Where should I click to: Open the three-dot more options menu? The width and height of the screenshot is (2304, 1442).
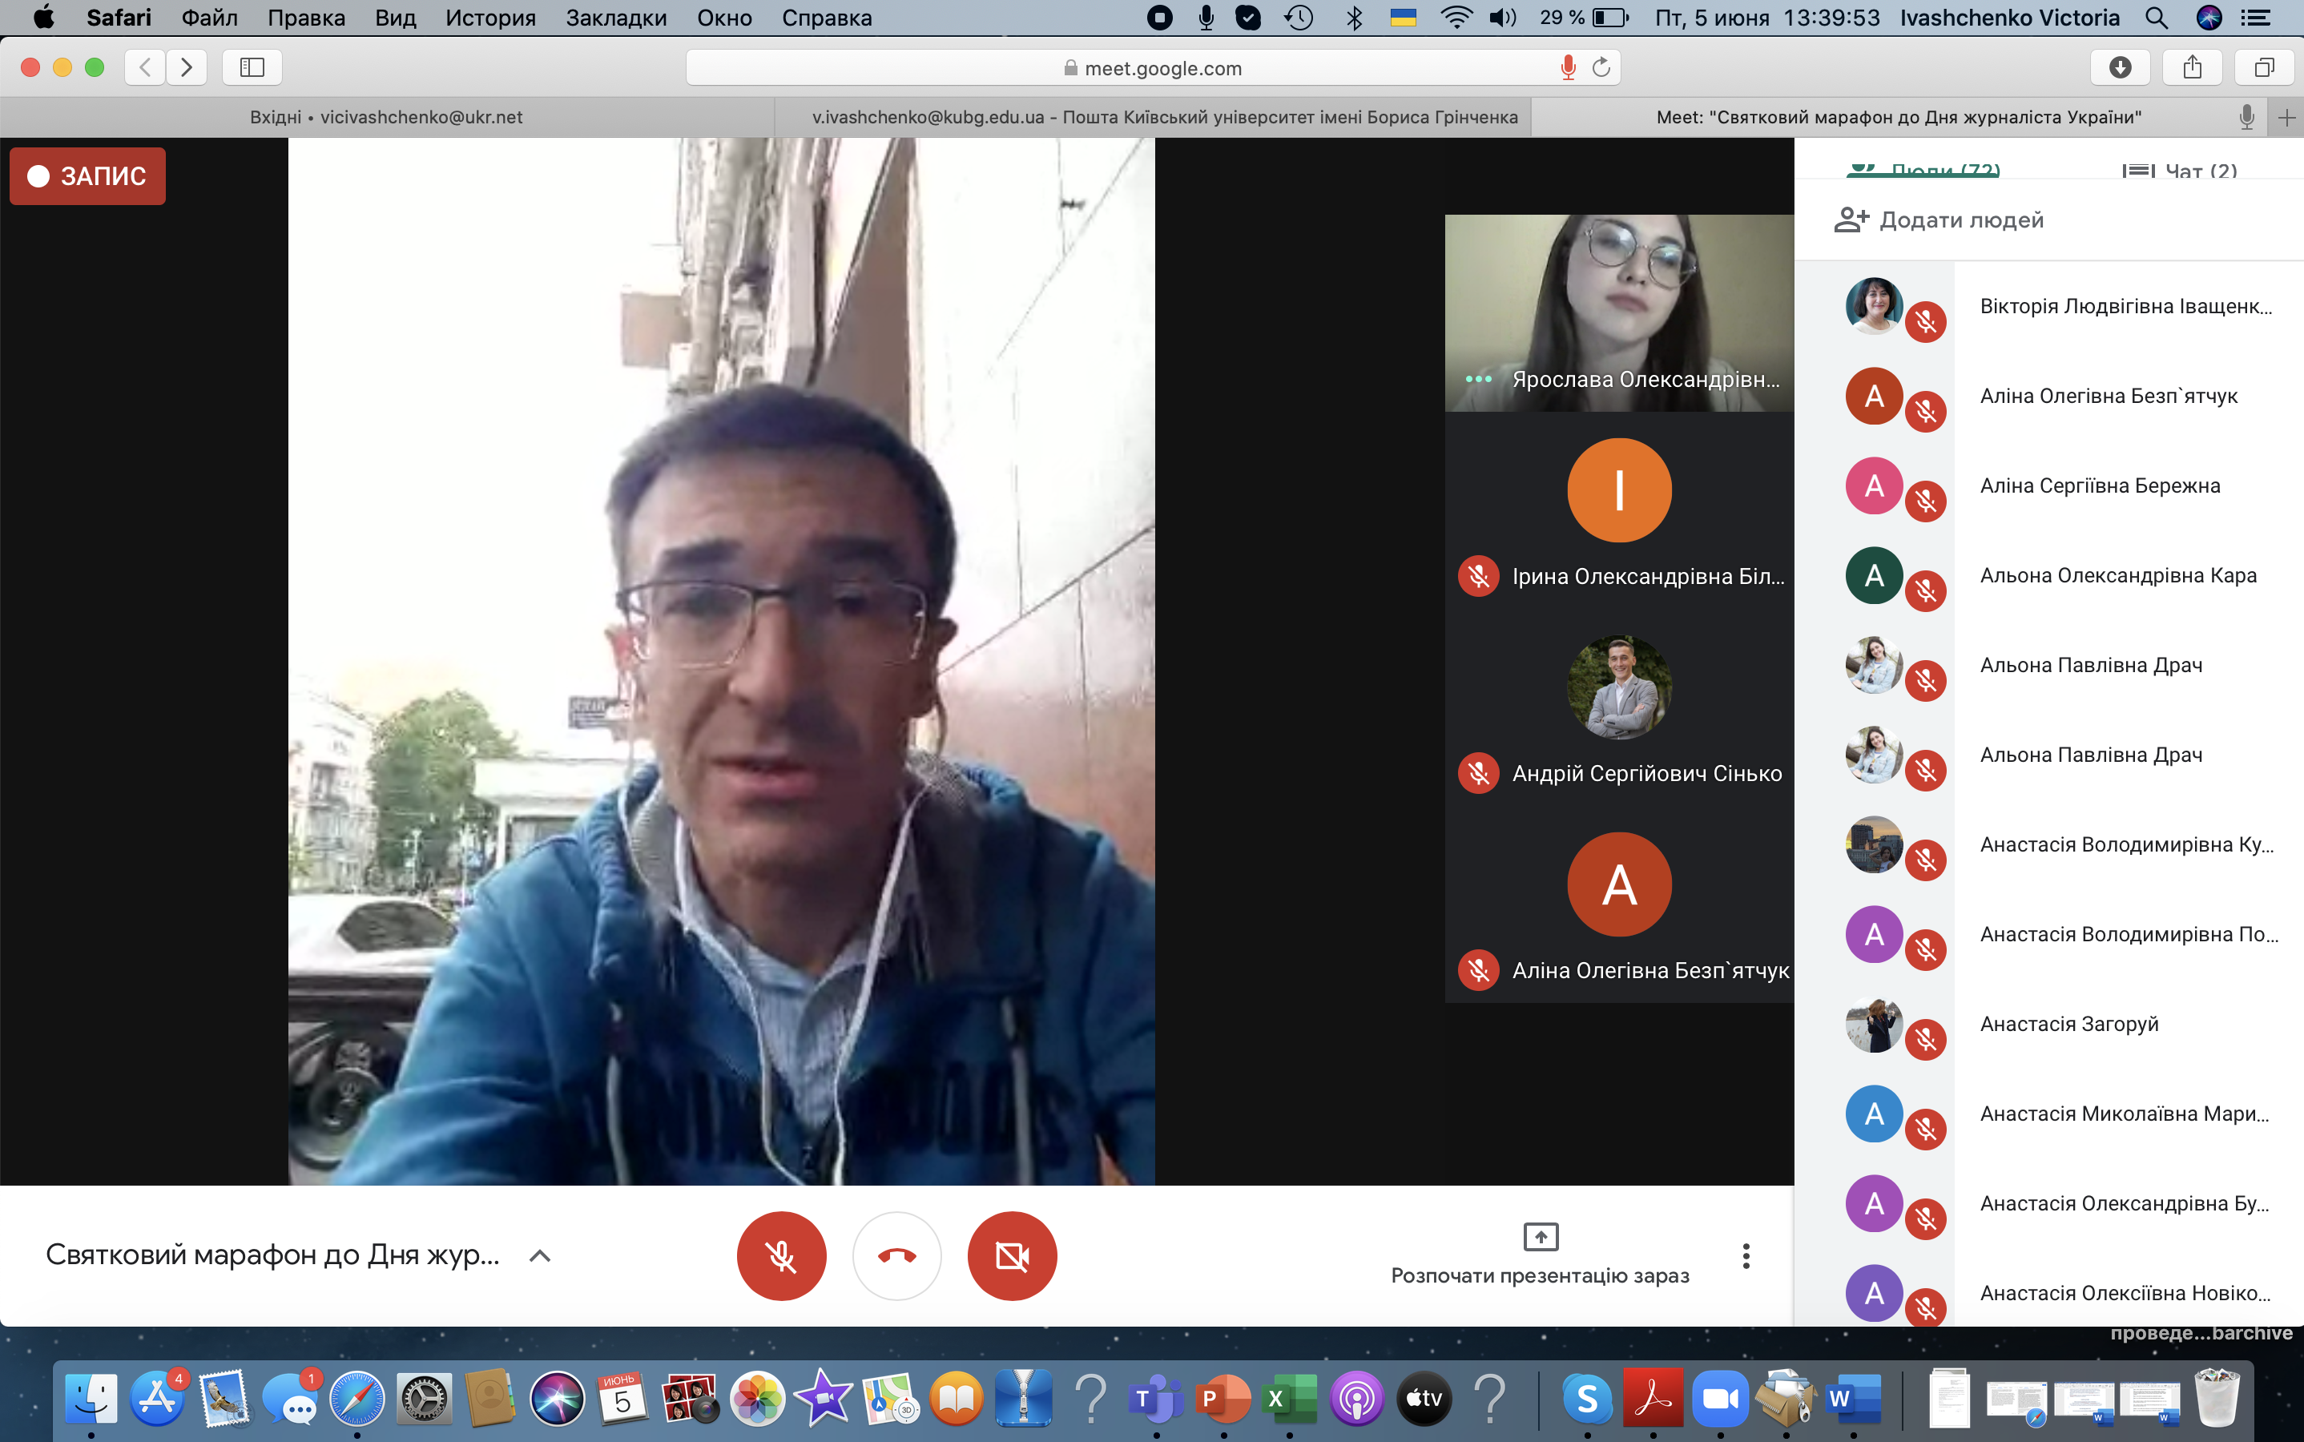tap(1745, 1255)
